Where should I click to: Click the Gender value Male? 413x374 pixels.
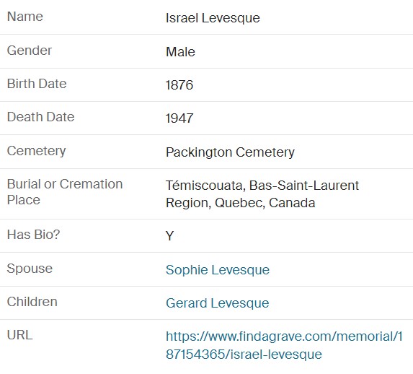coord(180,52)
